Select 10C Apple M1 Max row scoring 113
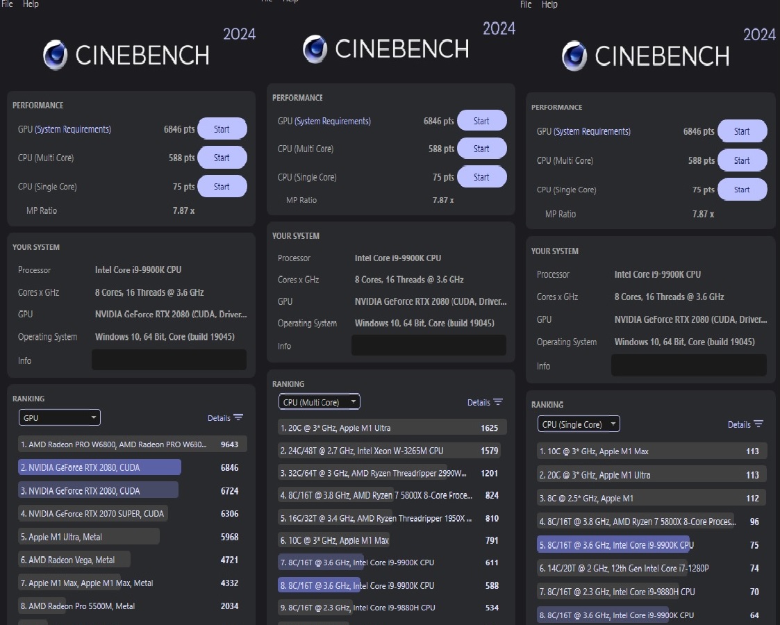 [652, 451]
